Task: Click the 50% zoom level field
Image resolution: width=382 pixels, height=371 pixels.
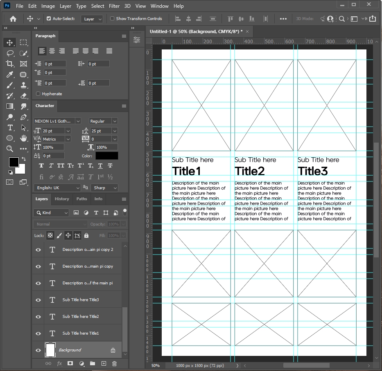Action: [x=156, y=366]
